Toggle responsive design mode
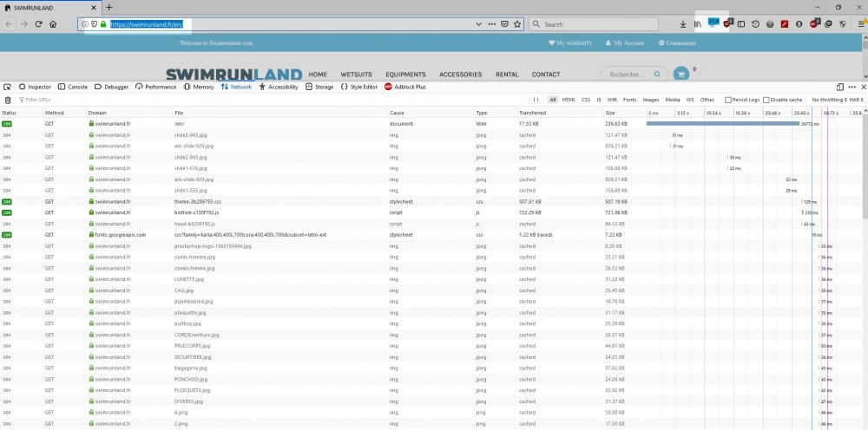Image resolution: width=868 pixels, height=430 pixels. (x=839, y=87)
